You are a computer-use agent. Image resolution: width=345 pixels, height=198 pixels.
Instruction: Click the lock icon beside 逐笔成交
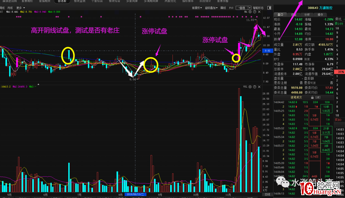pyautogui.click(x=312, y=97)
